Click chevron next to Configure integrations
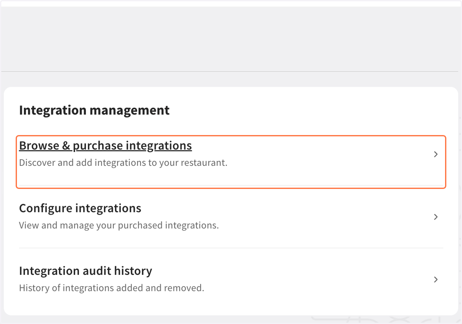The height and width of the screenshot is (324, 462). [436, 217]
